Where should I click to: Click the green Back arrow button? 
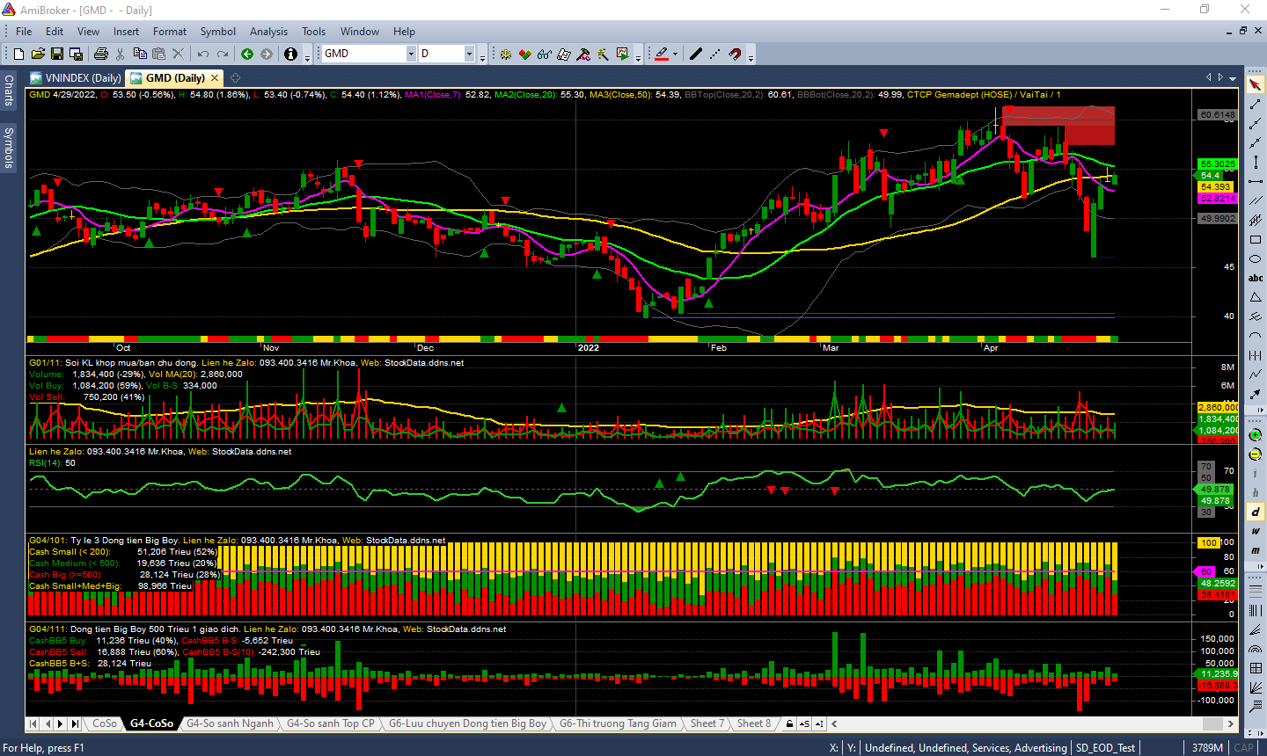pyautogui.click(x=247, y=54)
